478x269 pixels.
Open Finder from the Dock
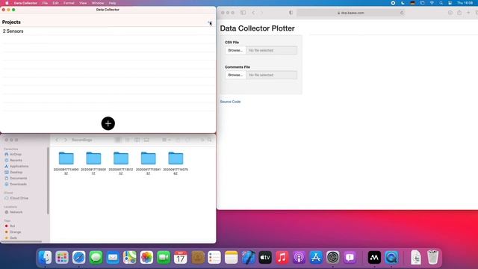pos(45,258)
